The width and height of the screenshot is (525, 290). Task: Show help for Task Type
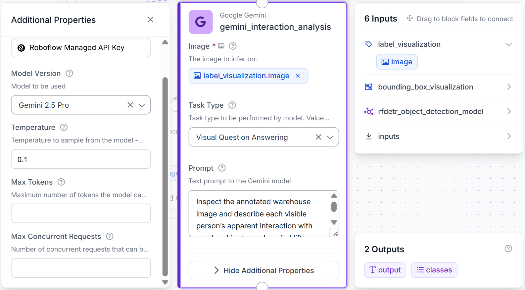coord(232,105)
